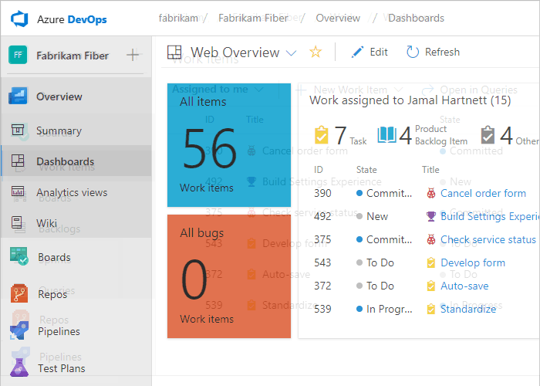Open the Wiki sidebar item

[x=46, y=223]
